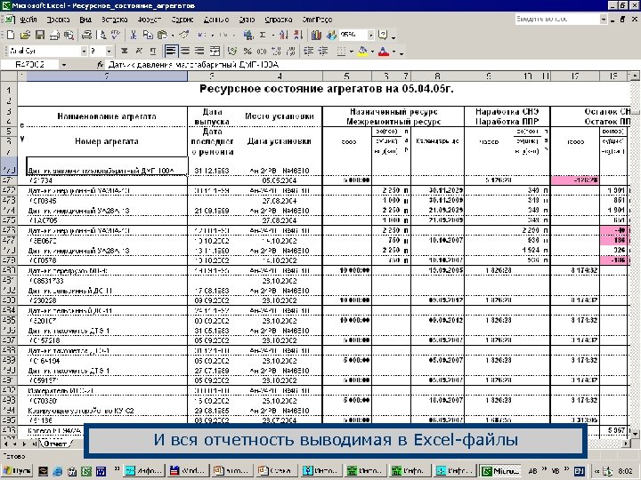Open the Name Box dropdown arrow
The width and height of the screenshot is (641, 480).
pyautogui.click(x=64, y=65)
